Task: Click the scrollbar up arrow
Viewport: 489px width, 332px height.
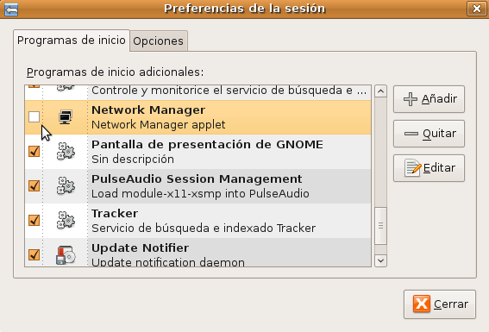Action: click(380, 91)
